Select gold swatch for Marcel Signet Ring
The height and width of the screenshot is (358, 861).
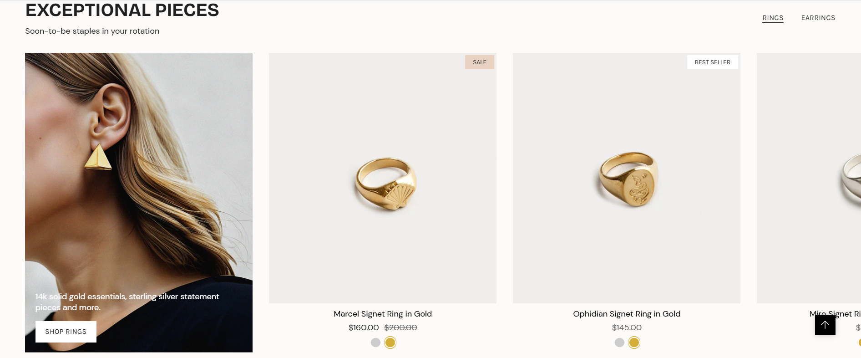tap(390, 343)
